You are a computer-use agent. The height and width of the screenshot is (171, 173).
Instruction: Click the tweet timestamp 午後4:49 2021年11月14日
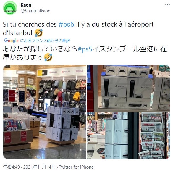pyautogui.click(x=29, y=167)
